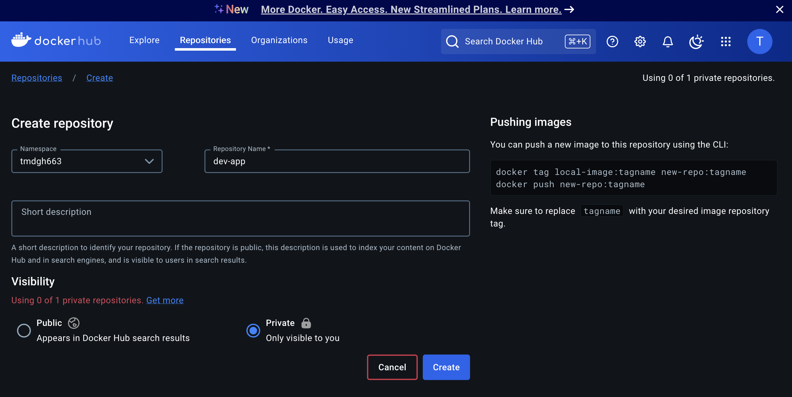
Task: Go to the Usage tab
Action: pos(340,40)
